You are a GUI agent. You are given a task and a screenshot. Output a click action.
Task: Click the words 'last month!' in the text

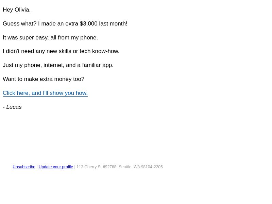[x=113, y=23]
